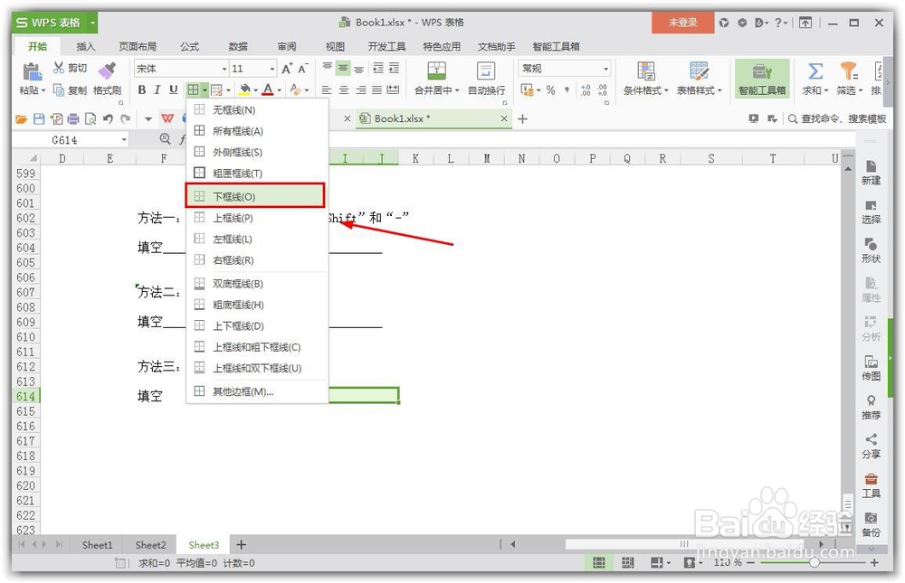This screenshot has width=905, height=583.
Task: Click the Copy button
Action: pyautogui.click(x=70, y=90)
